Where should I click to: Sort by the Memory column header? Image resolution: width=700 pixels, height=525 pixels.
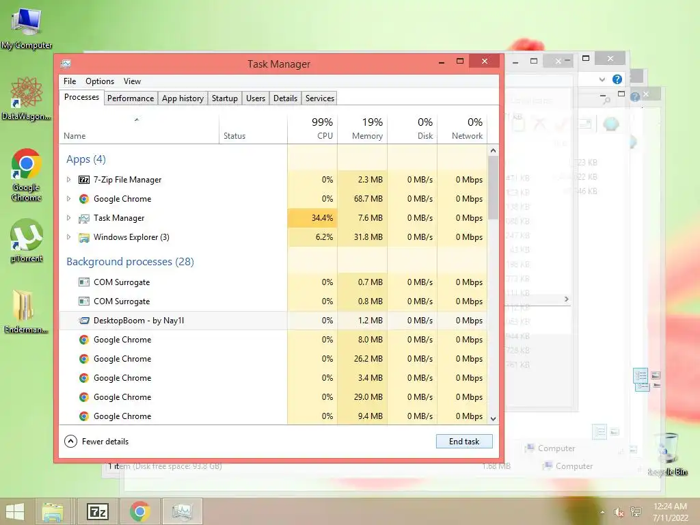coord(362,129)
